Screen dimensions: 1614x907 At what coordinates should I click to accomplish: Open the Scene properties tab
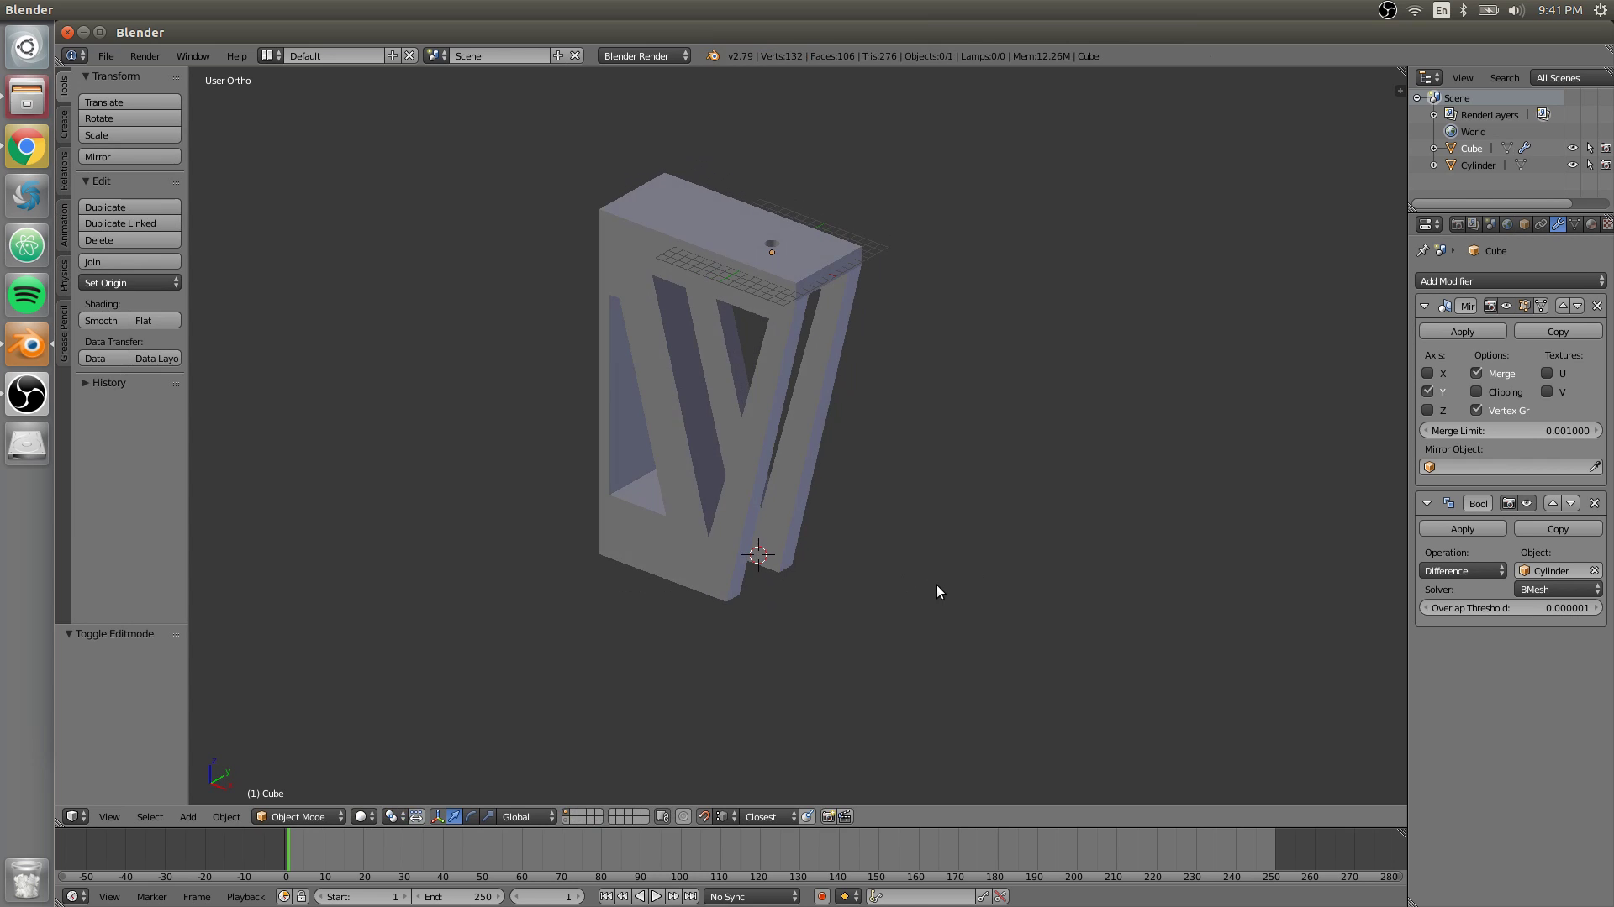1490,224
